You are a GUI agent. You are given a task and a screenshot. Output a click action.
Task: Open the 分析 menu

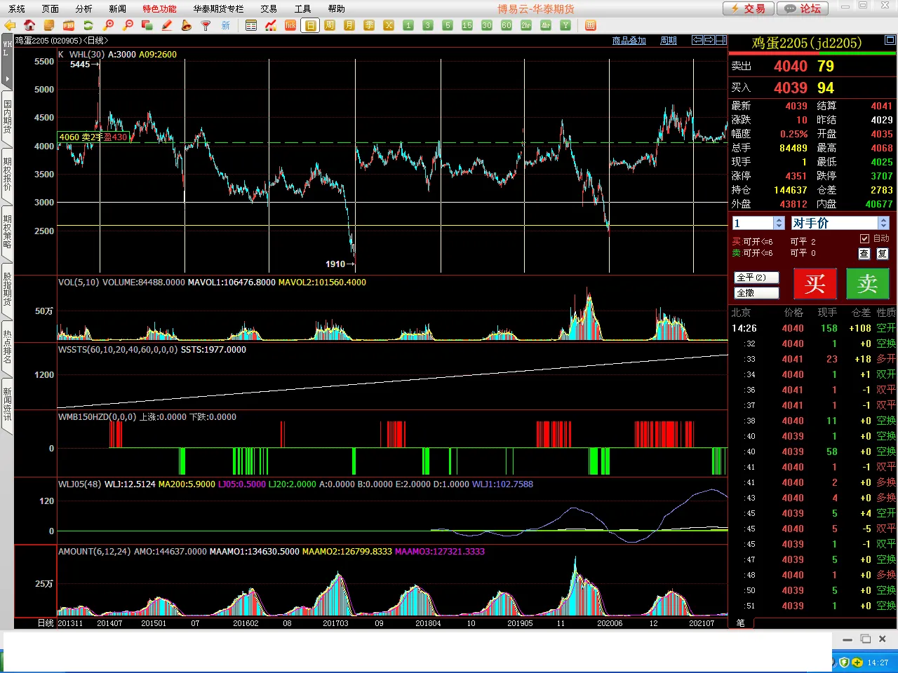coord(83,8)
